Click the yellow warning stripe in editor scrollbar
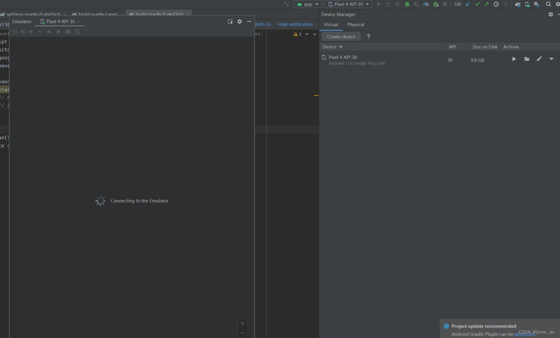The image size is (560, 338). point(316,95)
